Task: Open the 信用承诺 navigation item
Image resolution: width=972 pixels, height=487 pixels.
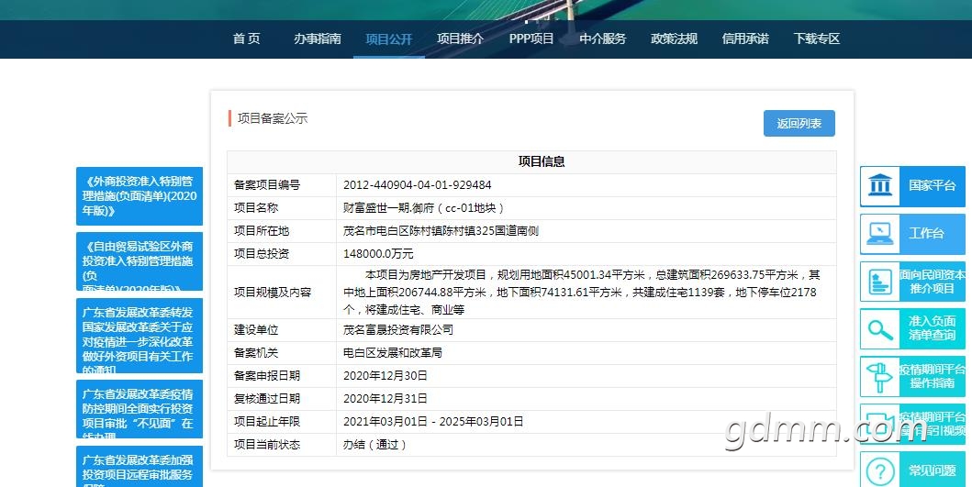Action: click(745, 39)
